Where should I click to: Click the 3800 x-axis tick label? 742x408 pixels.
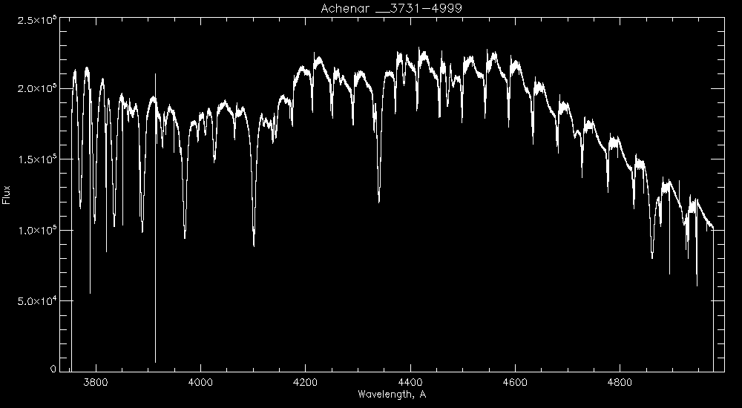96,382
